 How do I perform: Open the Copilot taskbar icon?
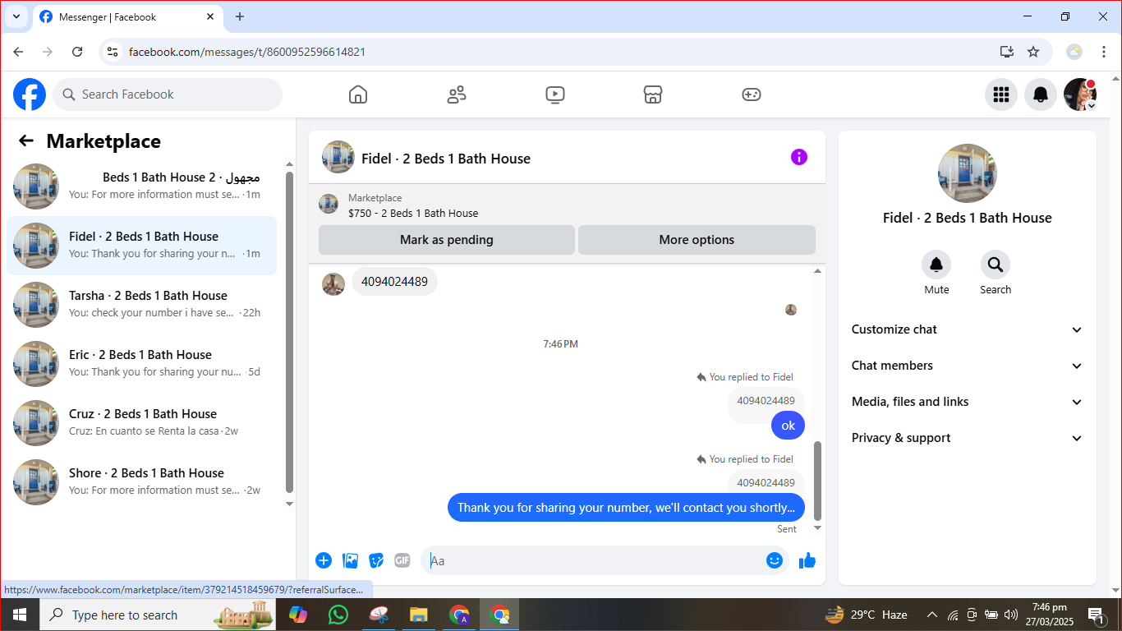click(298, 615)
